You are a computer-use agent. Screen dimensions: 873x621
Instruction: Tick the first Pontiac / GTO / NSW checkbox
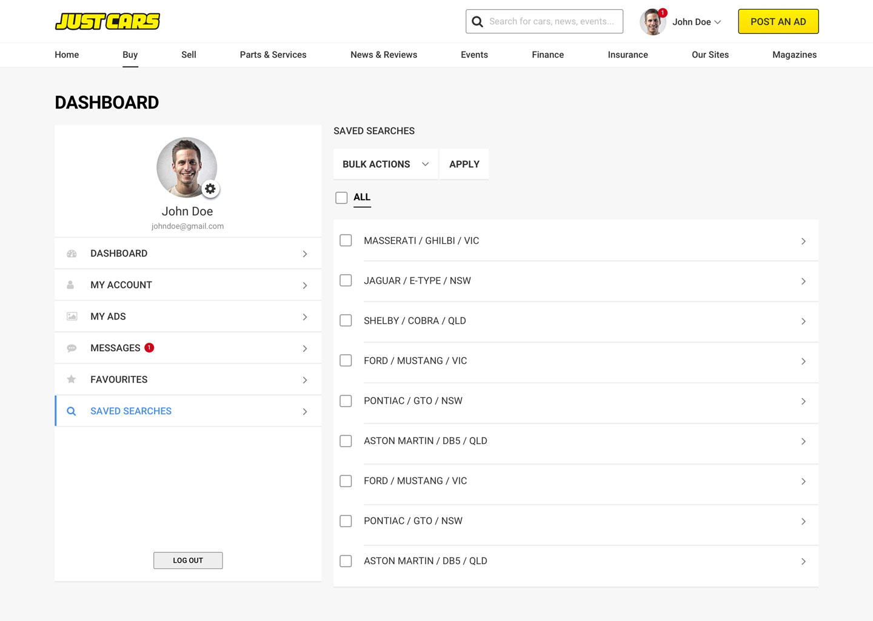pyautogui.click(x=346, y=401)
